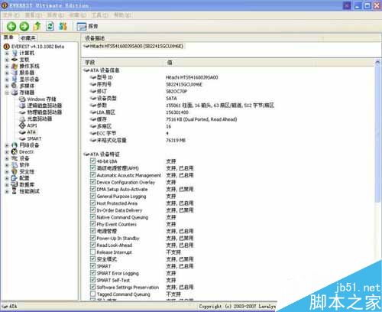Select the 网络设备 network icon in tree
The width and height of the screenshot is (382, 312).
click(15, 145)
